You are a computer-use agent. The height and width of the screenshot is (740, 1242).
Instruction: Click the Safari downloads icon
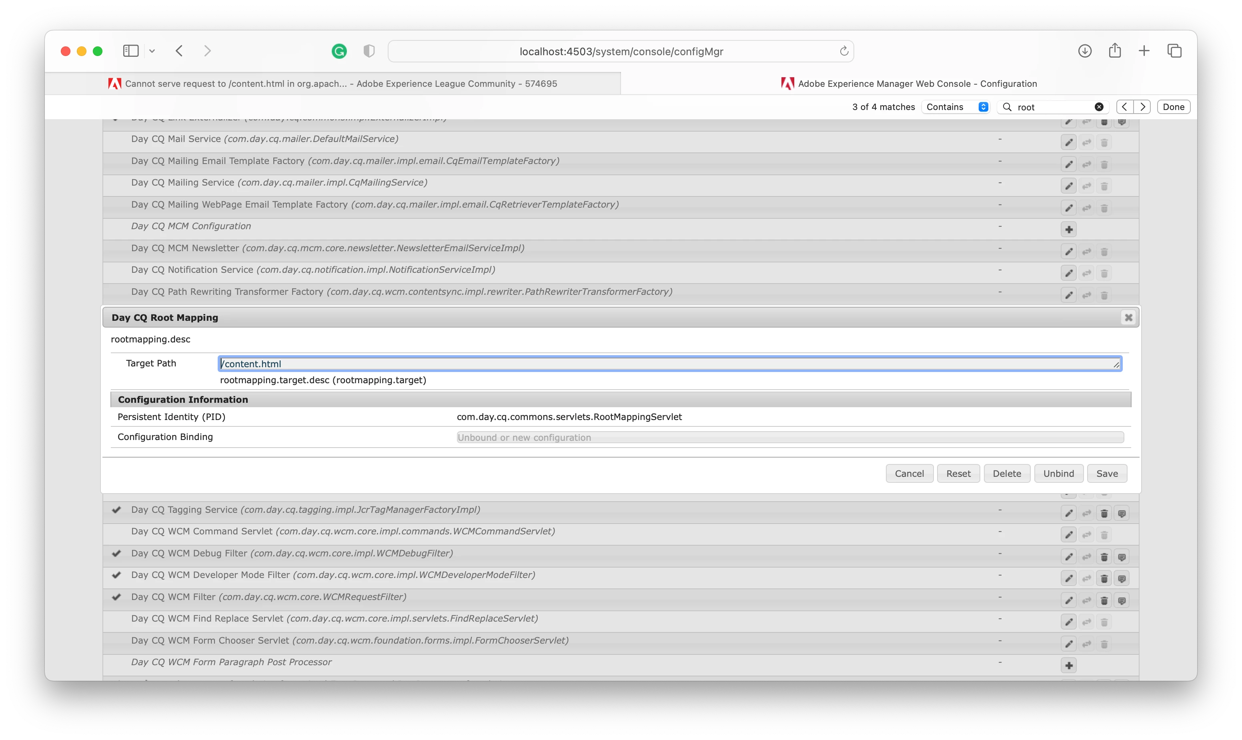click(1084, 51)
